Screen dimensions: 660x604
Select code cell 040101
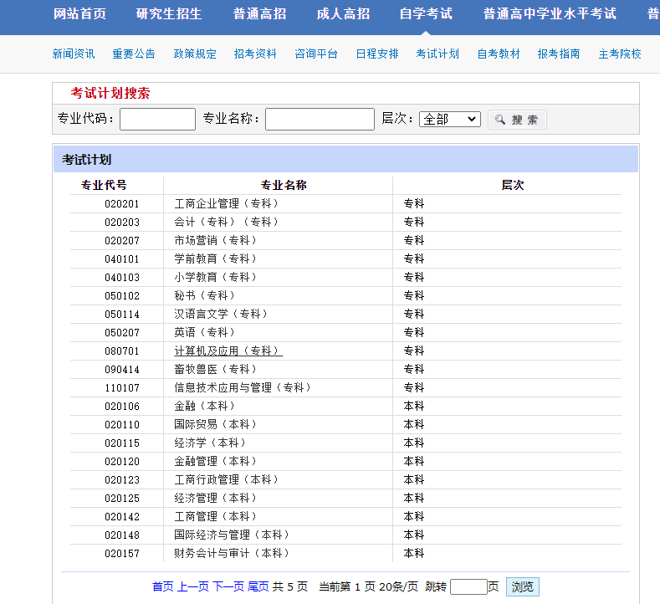tap(121, 259)
